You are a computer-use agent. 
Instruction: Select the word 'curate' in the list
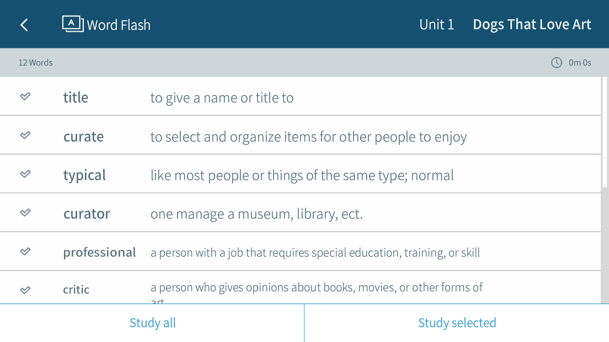(83, 137)
